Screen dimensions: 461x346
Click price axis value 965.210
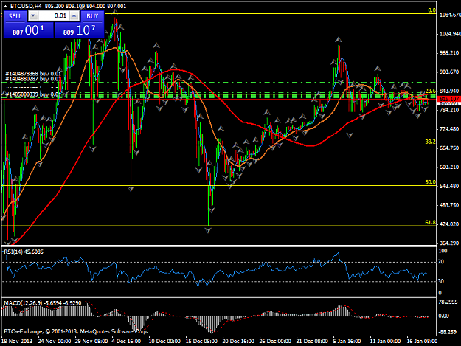pos(449,53)
